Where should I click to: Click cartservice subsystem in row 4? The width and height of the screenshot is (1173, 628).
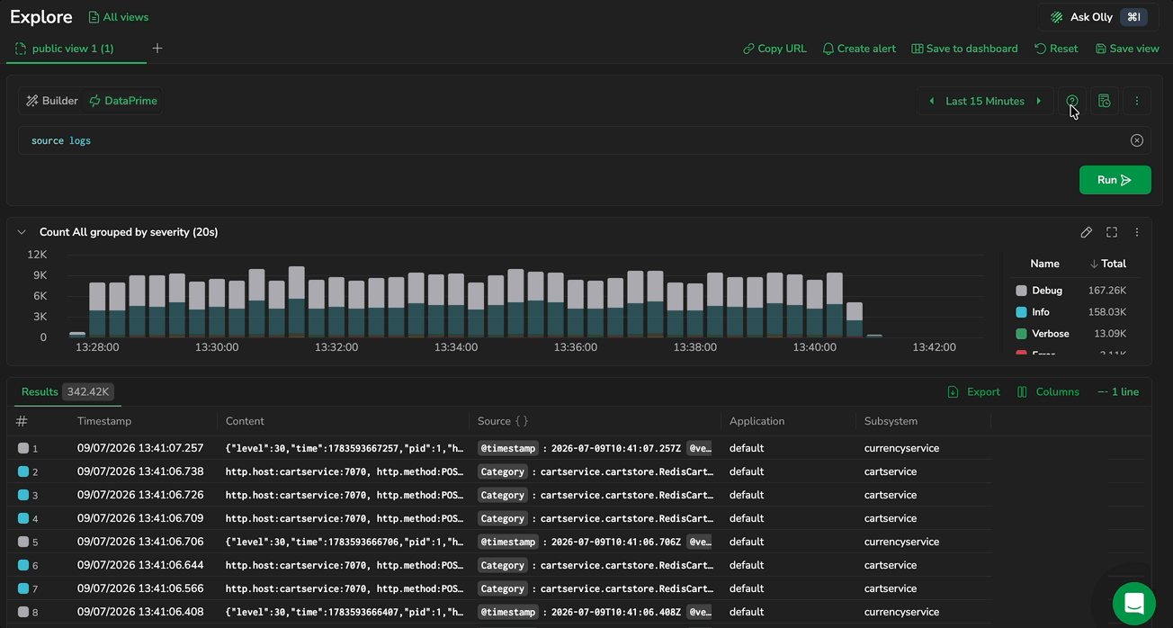coord(891,518)
